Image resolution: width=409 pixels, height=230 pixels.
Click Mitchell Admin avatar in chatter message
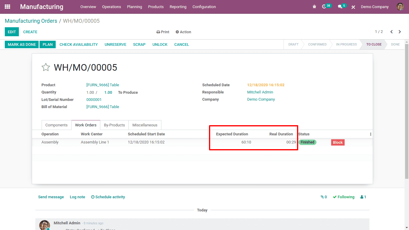(45, 226)
